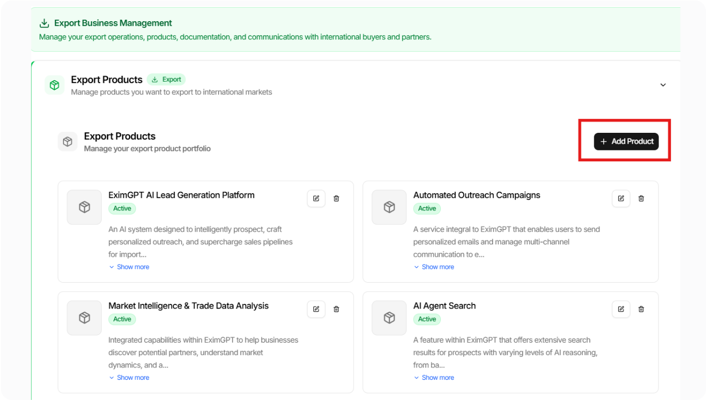The width and height of the screenshot is (706, 400).
Task: Click the Add Product button
Action: tap(626, 141)
